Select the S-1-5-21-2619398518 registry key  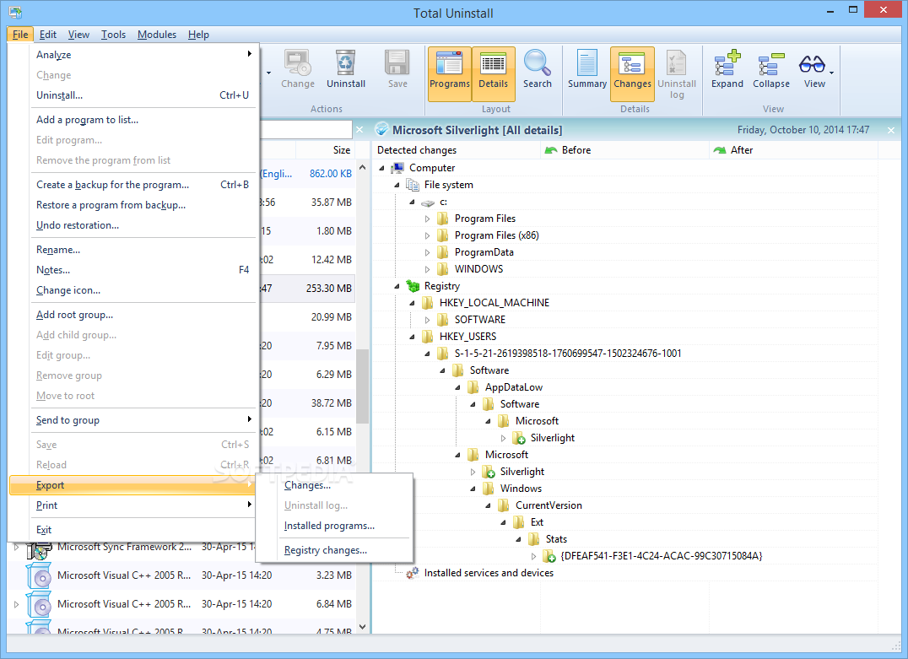[567, 354]
